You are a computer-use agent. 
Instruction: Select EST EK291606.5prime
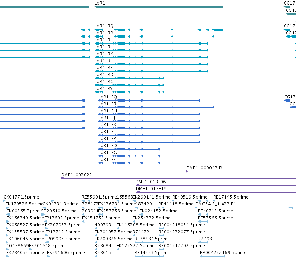click(x=66, y=253)
